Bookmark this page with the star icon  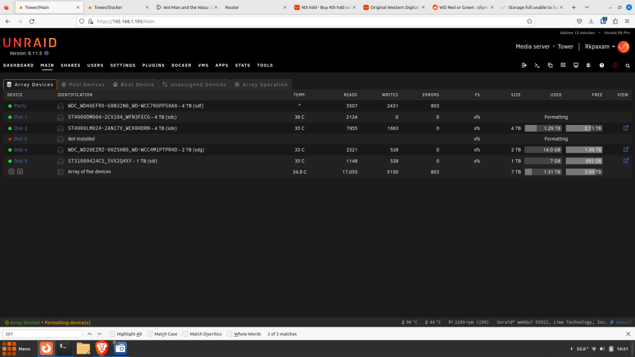click(529, 22)
